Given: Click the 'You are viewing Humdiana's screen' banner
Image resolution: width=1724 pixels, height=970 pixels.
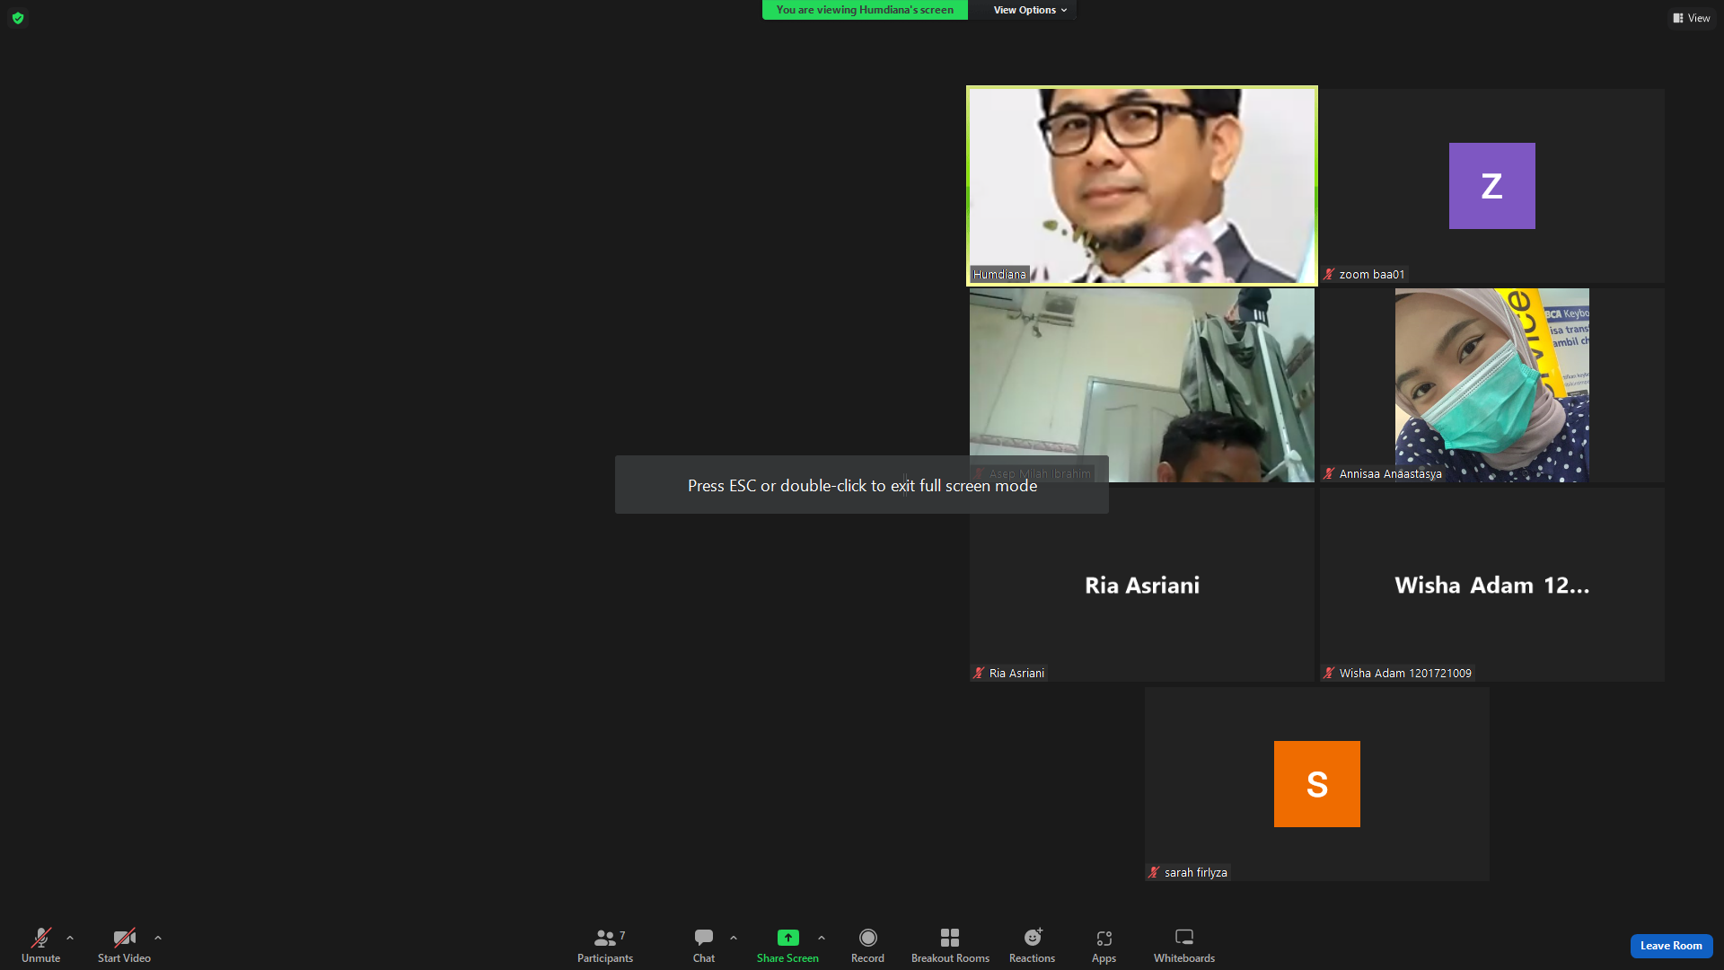Looking at the screenshot, I should pos(865,10).
